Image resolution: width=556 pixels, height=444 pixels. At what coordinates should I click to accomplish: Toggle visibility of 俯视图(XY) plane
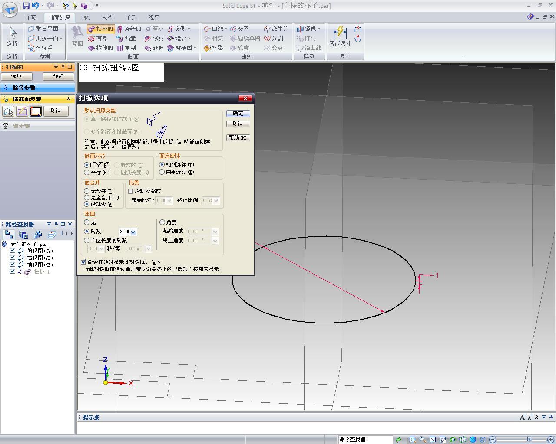click(12, 251)
